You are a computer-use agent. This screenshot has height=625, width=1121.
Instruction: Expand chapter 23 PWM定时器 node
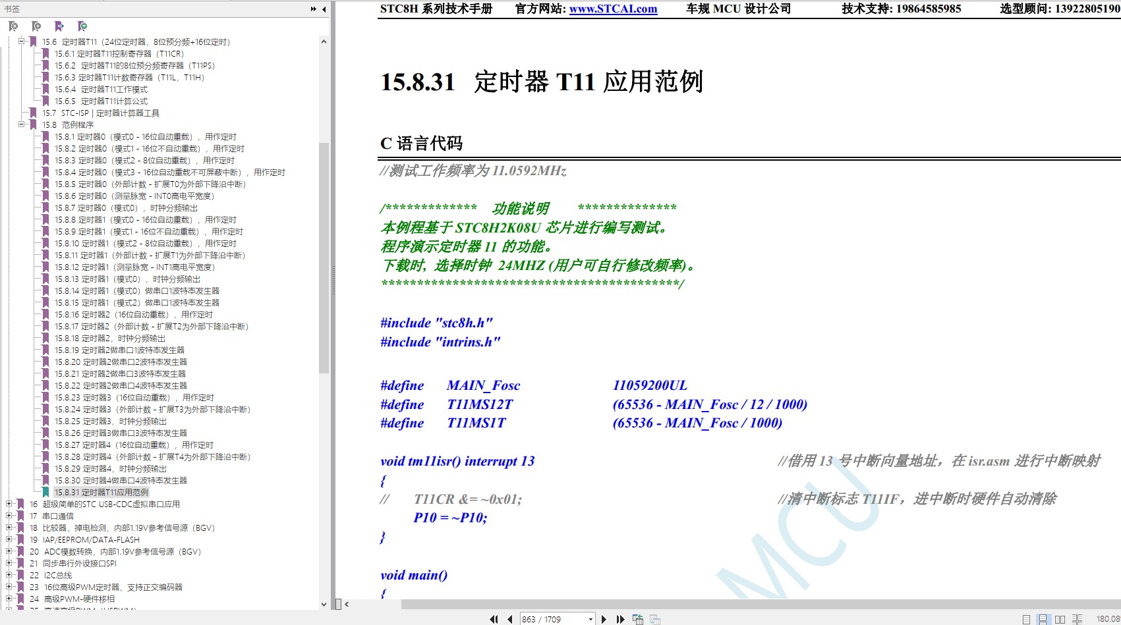click(x=9, y=587)
